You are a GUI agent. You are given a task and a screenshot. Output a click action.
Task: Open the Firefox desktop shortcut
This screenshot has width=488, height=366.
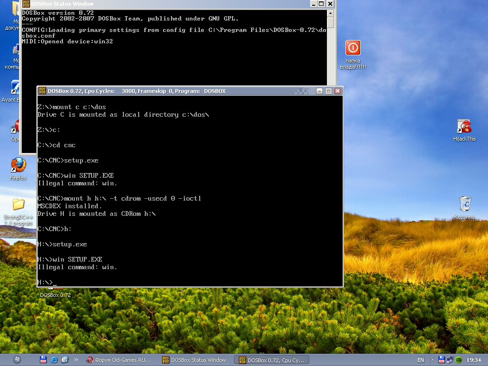pos(19,168)
